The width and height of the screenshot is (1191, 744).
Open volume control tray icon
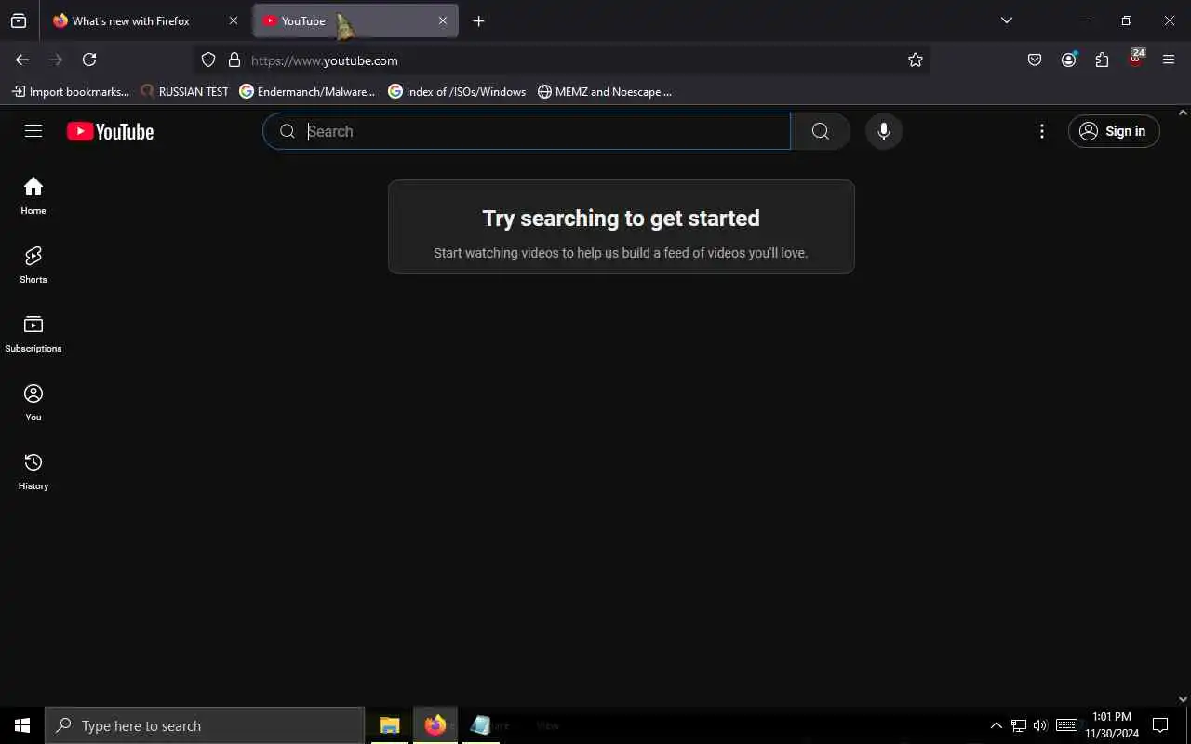(1040, 725)
